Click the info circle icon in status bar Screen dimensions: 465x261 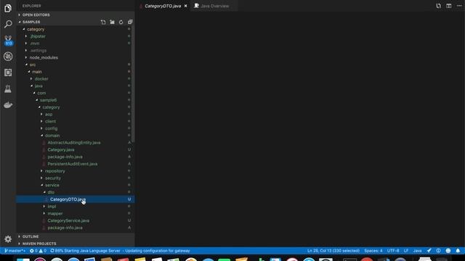click(438, 251)
